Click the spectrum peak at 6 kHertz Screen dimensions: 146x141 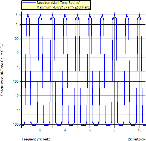(x=90, y=15)
